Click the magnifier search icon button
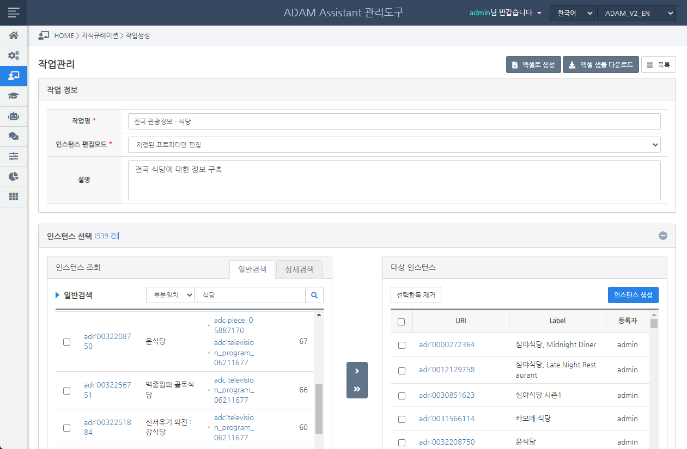Image resolution: width=687 pixels, height=449 pixels. pos(314,295)
